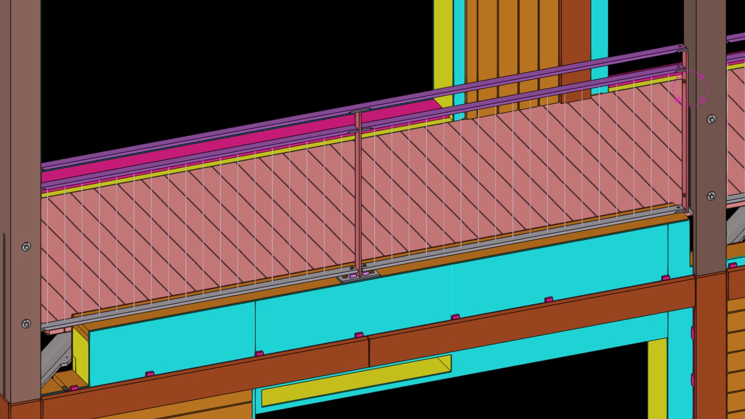745x419 pixels.
Task: Click the lower bolt on left brown post
Action: click(x=26, y=323)
